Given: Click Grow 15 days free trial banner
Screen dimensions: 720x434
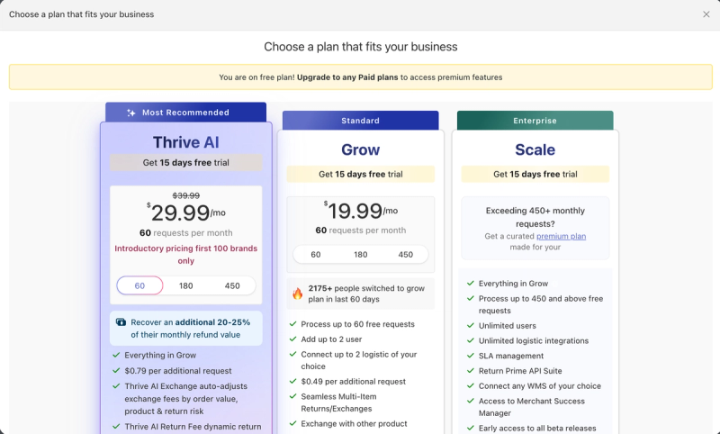Looking at the screenshot, I should coord(361,174).
